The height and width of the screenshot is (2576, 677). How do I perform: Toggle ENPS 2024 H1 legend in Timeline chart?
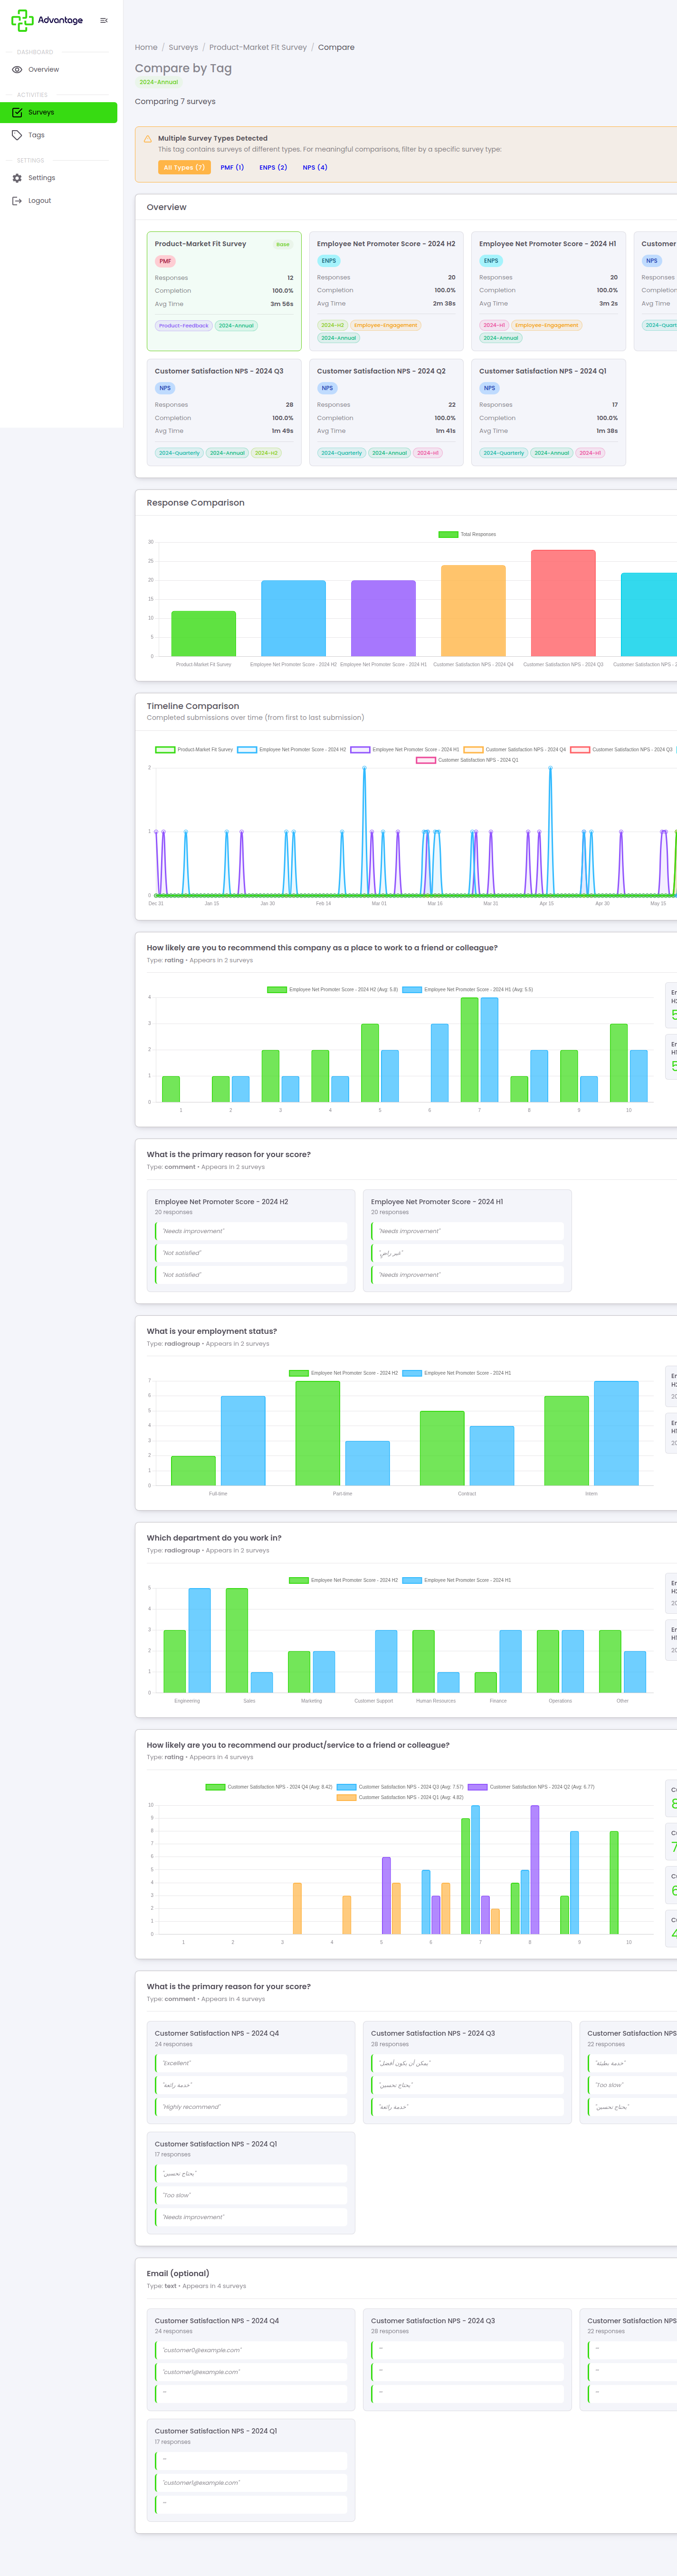pyautogui.click(x=405, y=749)
